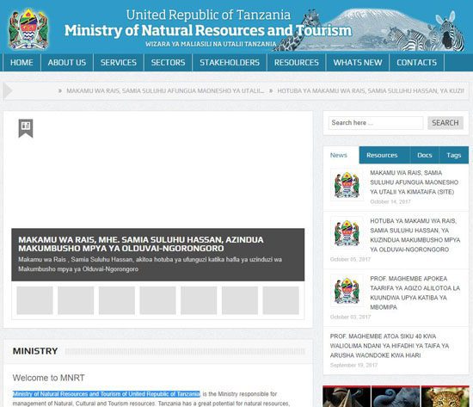Image resolution: width=473 pixels, height=407 pixels.
Task: Switch to the Tags tab
Action: [x=454, y=155]
